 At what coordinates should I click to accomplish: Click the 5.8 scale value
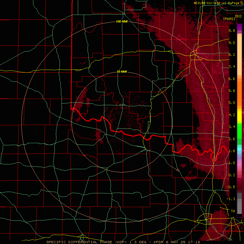[232, 91]
